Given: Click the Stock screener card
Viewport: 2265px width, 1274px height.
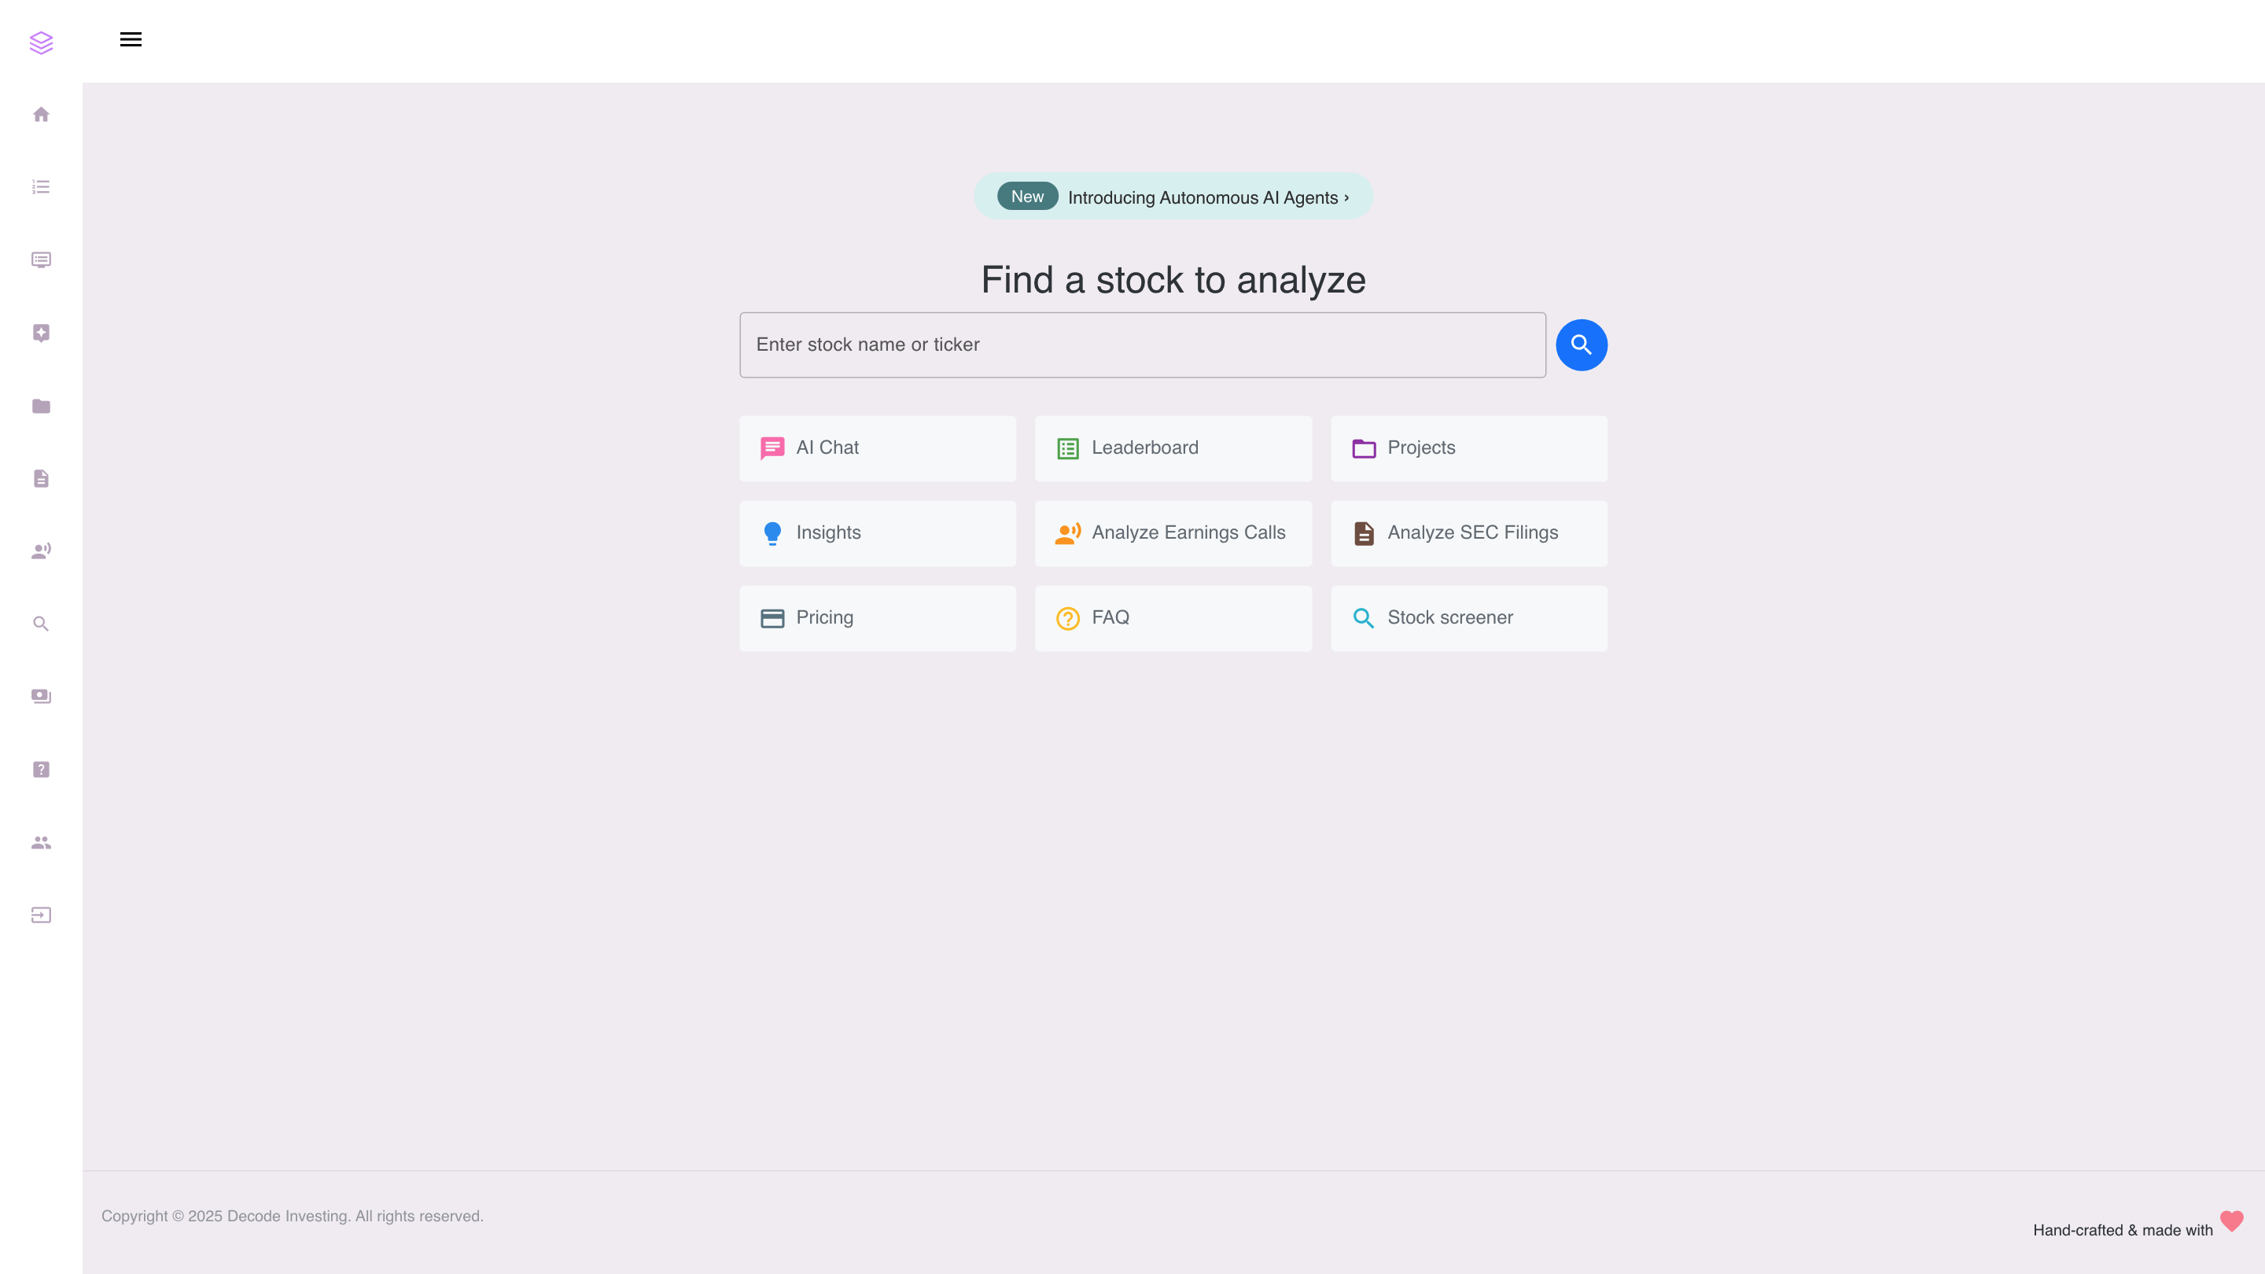Looking at the screenshot, I should (1468, 617).
